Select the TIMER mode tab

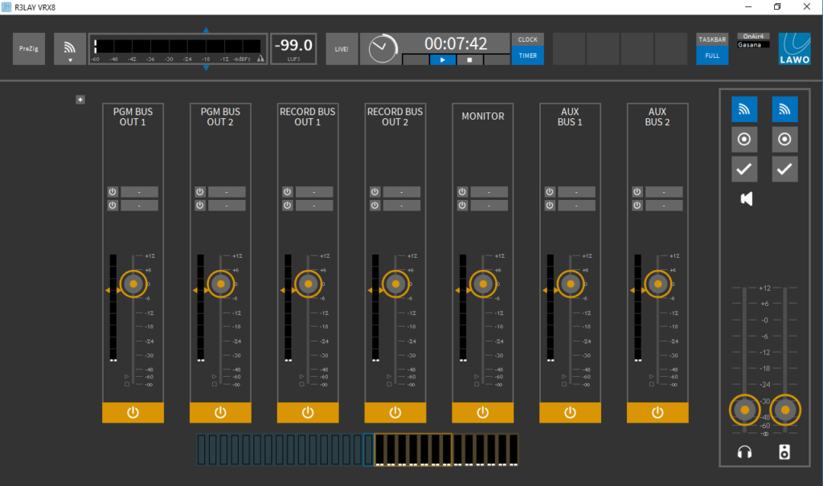pos(527,56)
